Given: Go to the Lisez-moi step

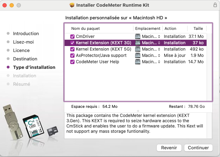Looking at the screenshot, I should point(23,42).
